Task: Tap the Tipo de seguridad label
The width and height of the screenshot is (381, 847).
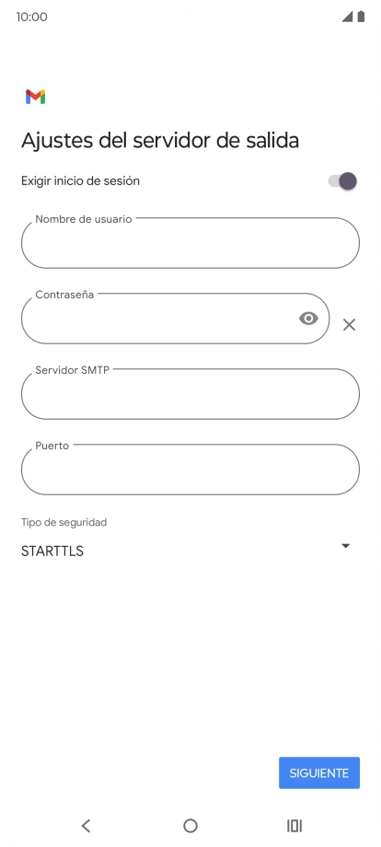Action: point(63,522)
